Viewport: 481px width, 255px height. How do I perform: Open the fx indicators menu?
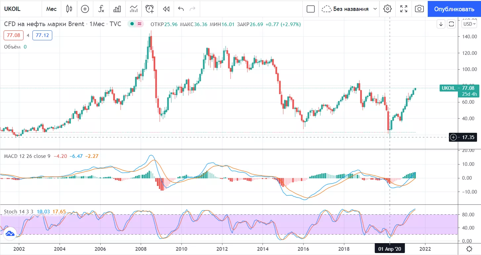tap(101, 9)
